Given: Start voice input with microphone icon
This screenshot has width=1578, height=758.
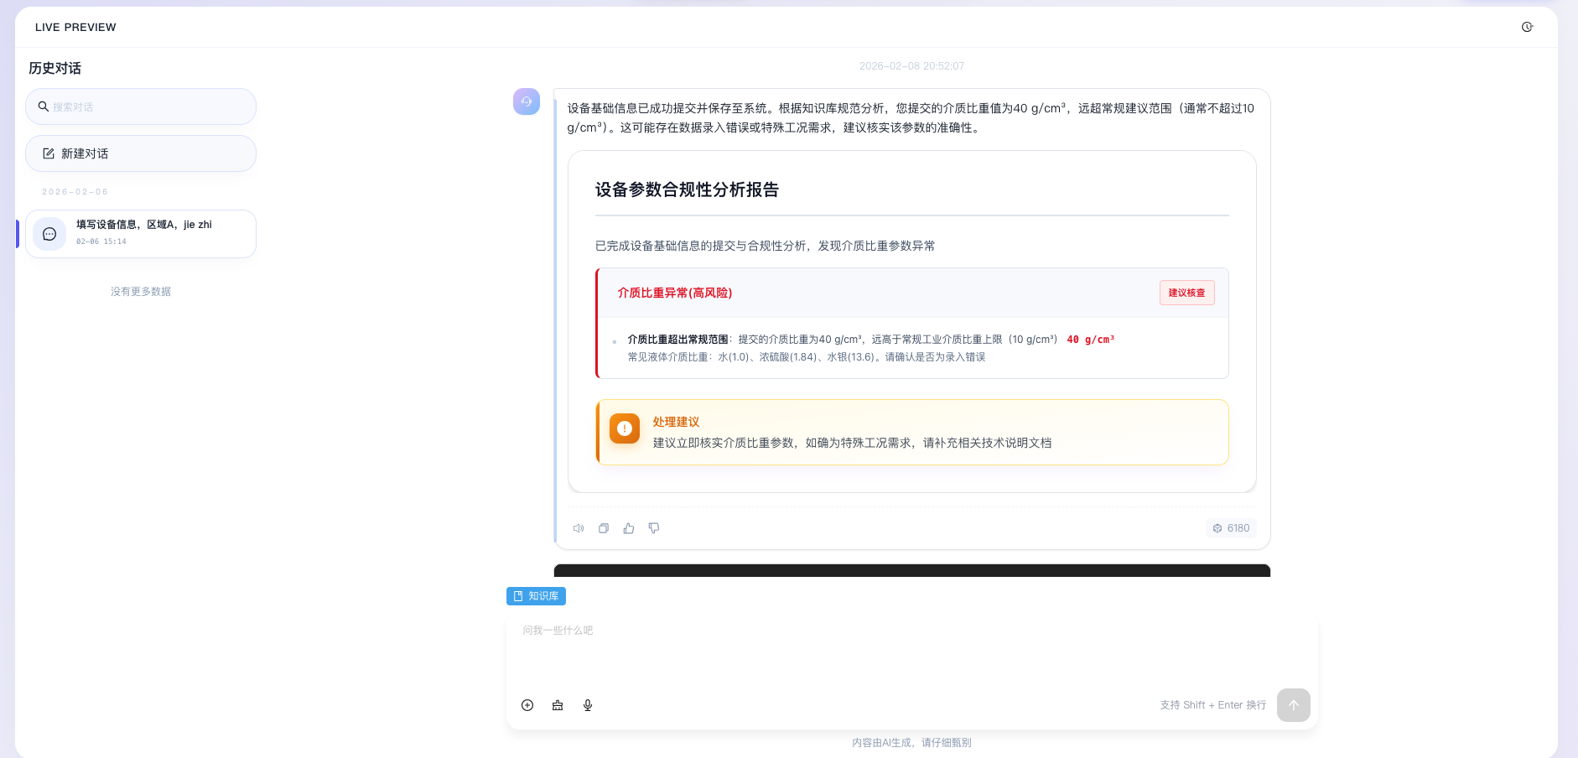Looking at the screenshot, I should click(x=588, y=705).
